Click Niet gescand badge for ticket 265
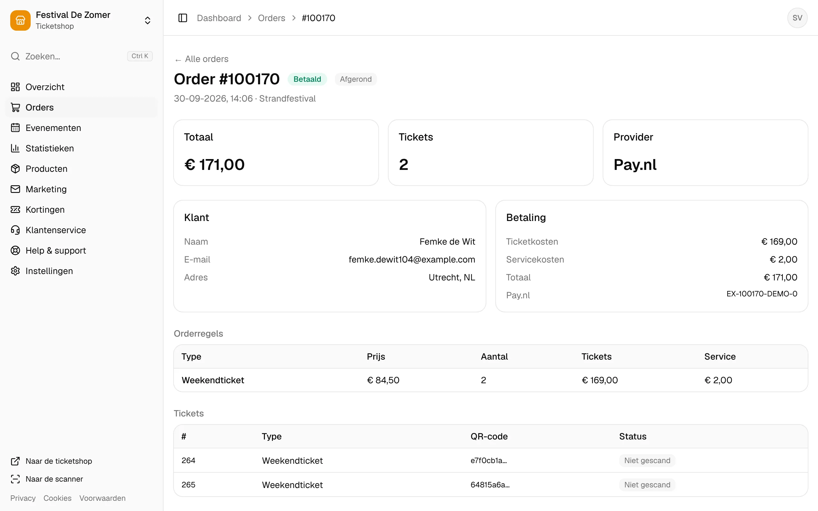This screenshot has width=818, height=511. point(647,484)
